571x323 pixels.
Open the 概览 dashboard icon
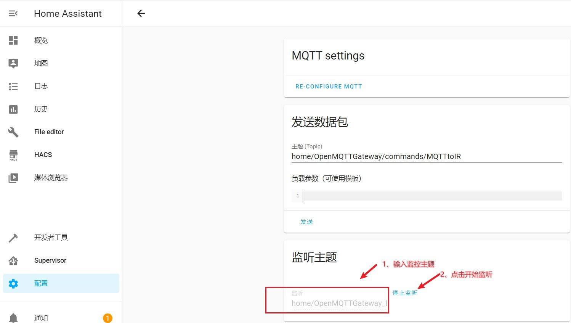[x=13, y=40]
